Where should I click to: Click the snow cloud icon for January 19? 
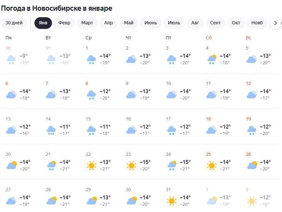point(251,130)
